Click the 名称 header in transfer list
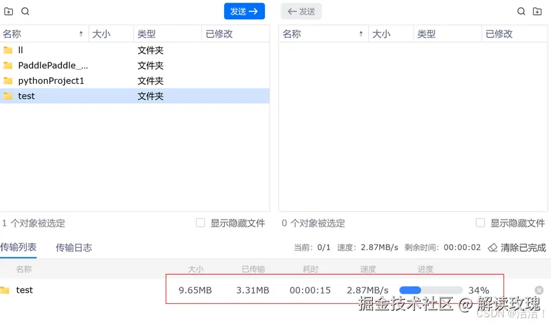551x323 pixels. [24, 269]
